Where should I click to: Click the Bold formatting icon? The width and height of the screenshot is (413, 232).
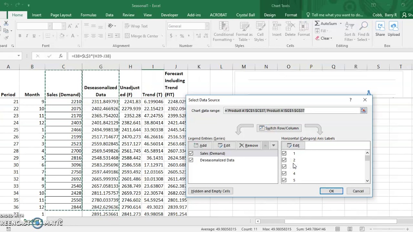(x=20, y=36)
